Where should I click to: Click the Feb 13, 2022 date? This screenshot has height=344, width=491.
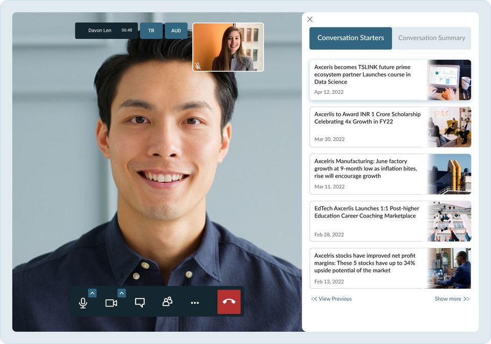click(329, 282)
